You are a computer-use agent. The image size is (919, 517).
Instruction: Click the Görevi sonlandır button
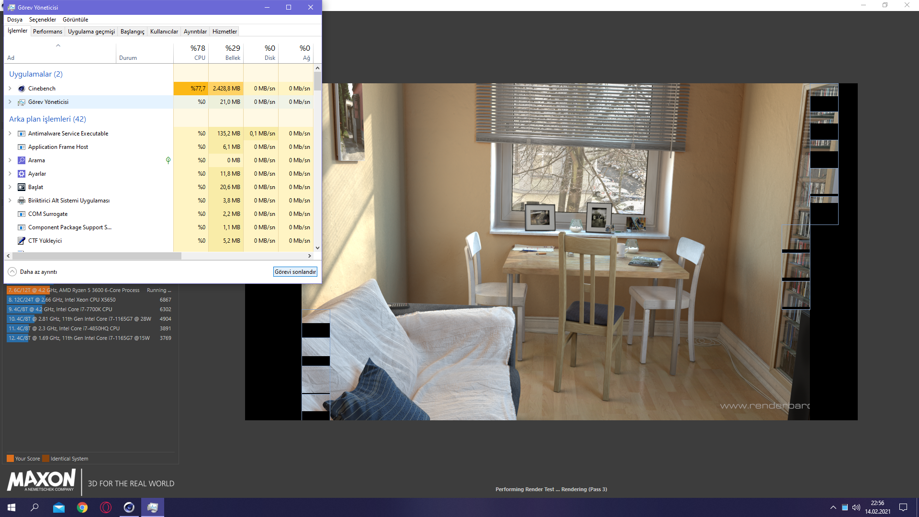coord(295,272)
